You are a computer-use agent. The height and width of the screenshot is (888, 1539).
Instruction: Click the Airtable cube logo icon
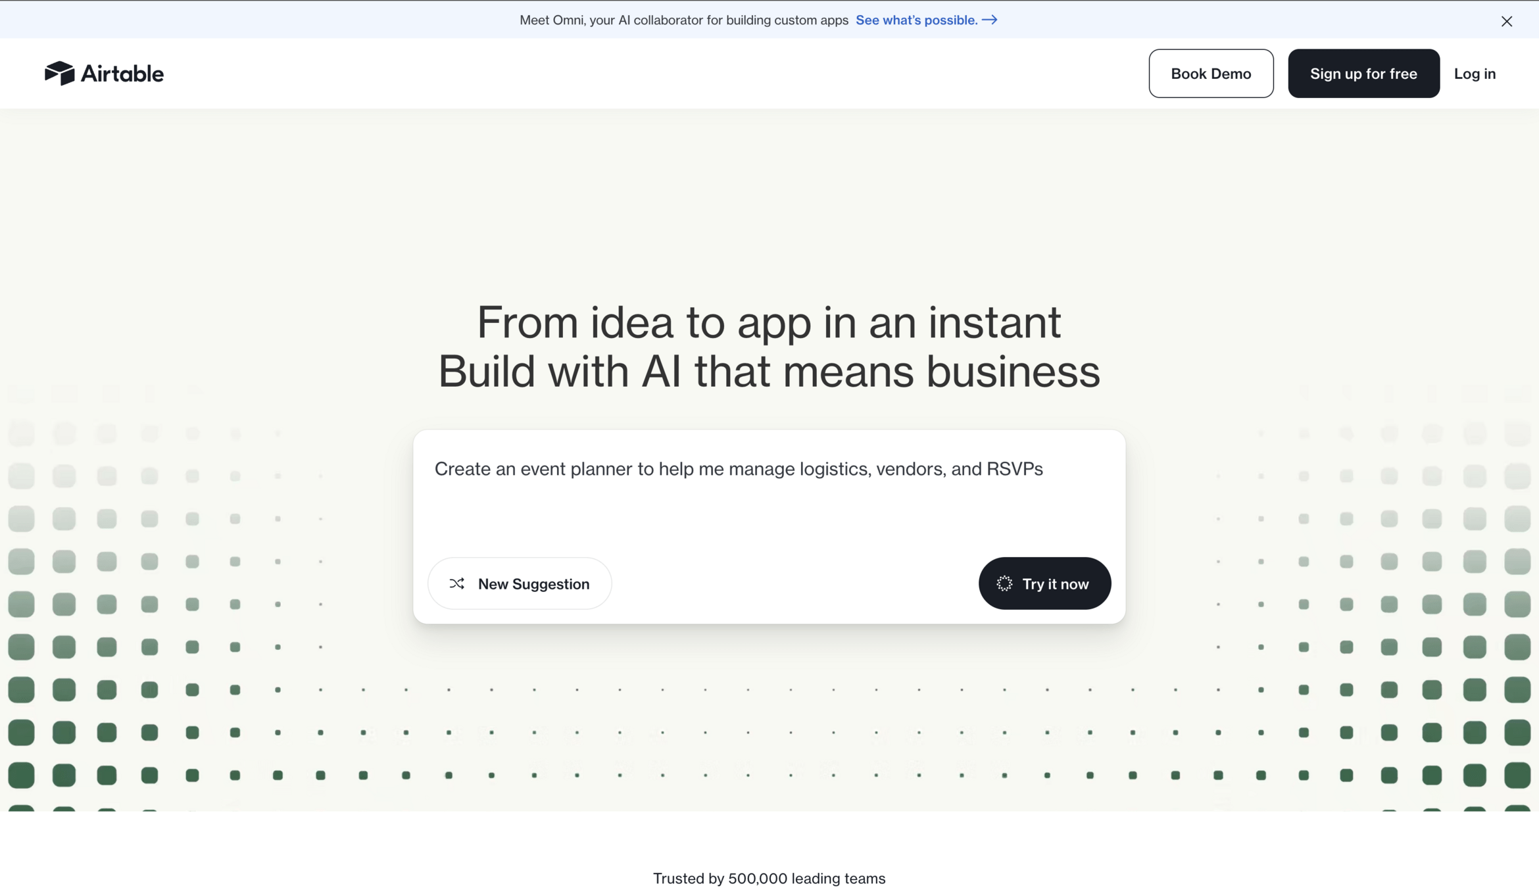pos(59,73)
